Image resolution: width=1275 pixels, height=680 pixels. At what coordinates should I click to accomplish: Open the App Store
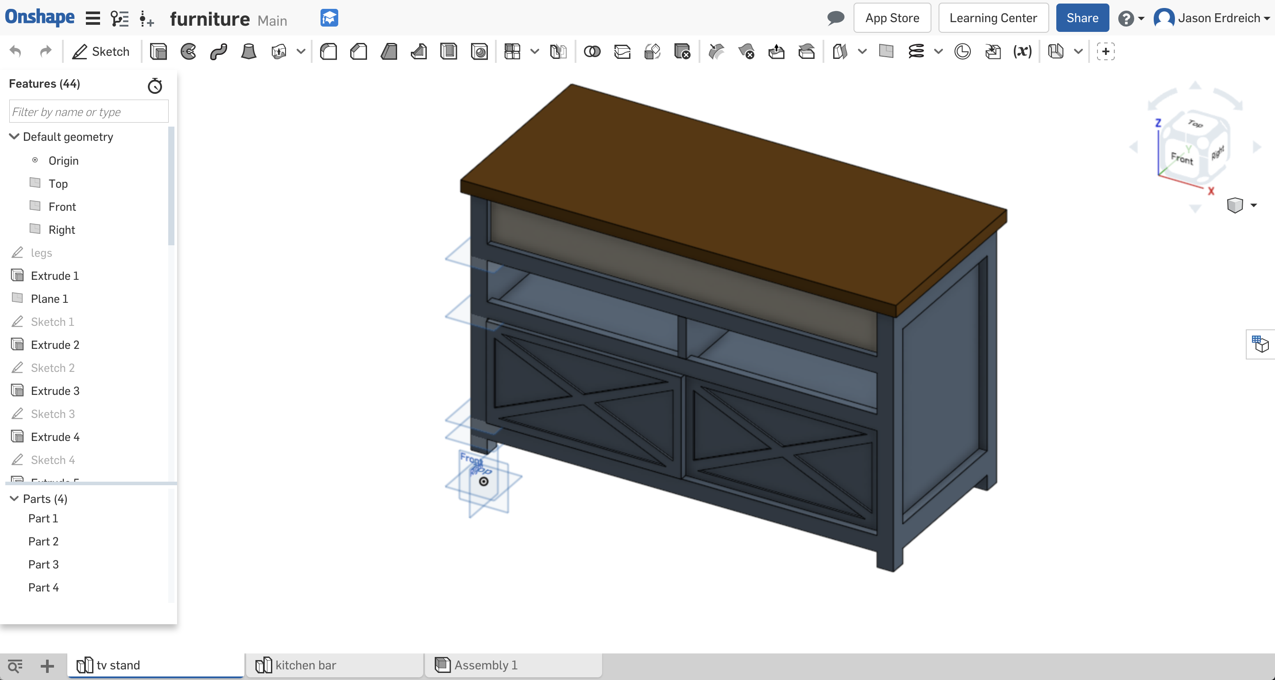[891, 17]
